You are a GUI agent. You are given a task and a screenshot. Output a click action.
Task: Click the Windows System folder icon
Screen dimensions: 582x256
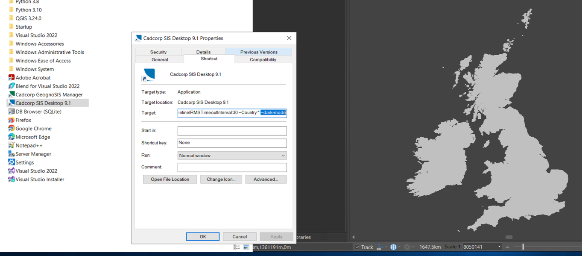coord(12,69)
